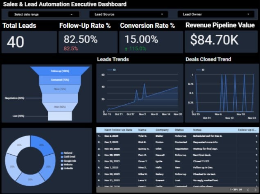Select the Contacted (70%) funnel segment
Screen dimensions: 260x194
click(x=60, y=80)
